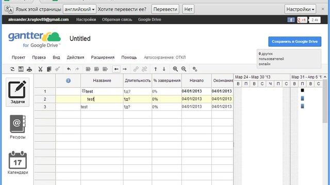The height and width of the screenshot is (185, 330).
Task: Click the unlink tasks icon
Action: tap(144, 69)
